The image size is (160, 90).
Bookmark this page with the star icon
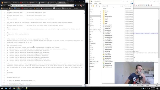(73, 5)
